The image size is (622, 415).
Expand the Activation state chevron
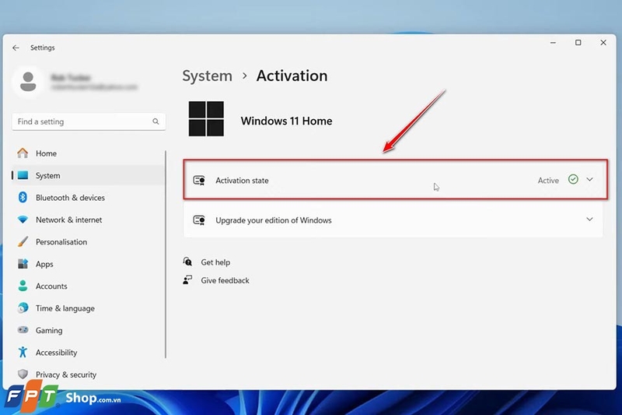589,180
